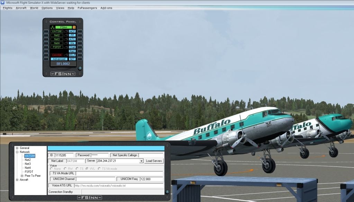Click the cloud icon next to Net4
This screenshot has width=354, height=202.
[66, 43]
